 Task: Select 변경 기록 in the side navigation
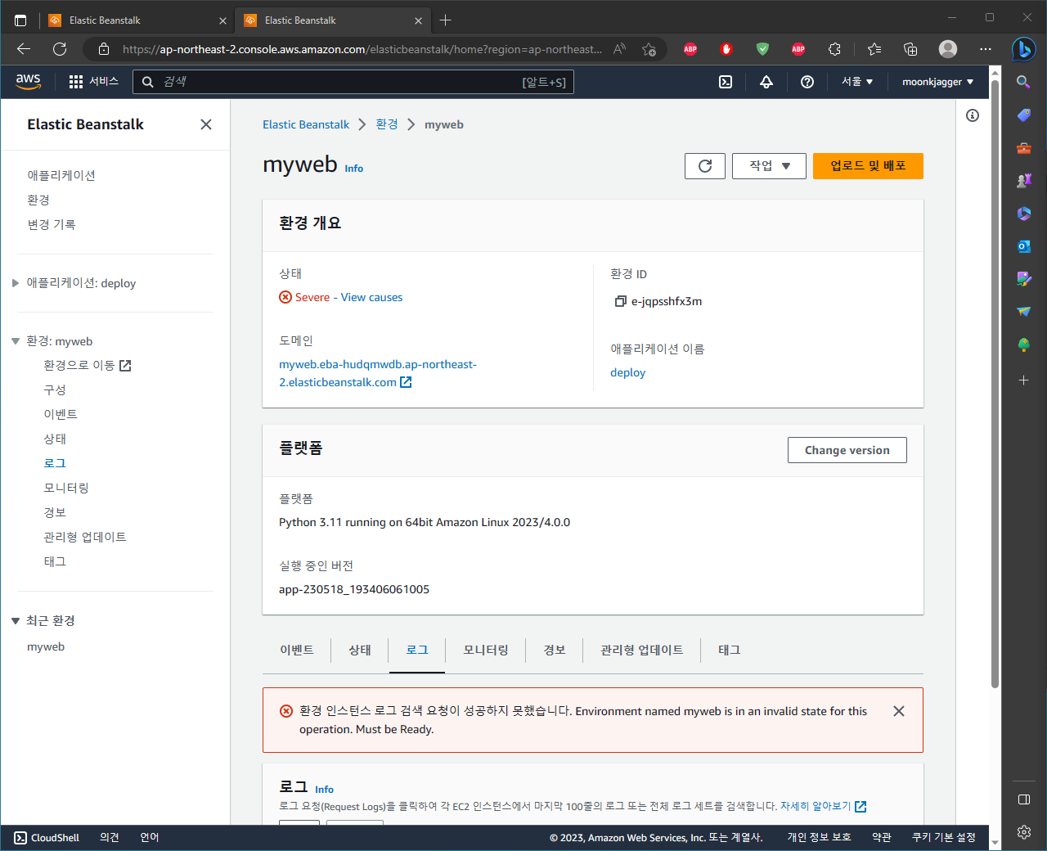[51, 224]
